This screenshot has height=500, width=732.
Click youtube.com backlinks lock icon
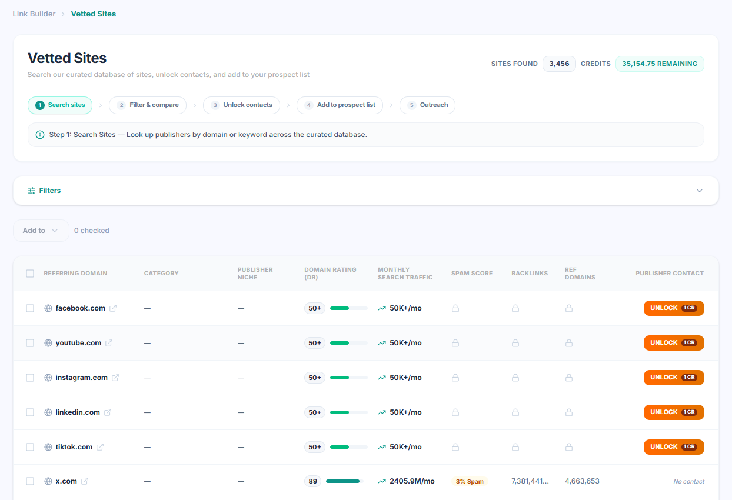tap(515, 343)
